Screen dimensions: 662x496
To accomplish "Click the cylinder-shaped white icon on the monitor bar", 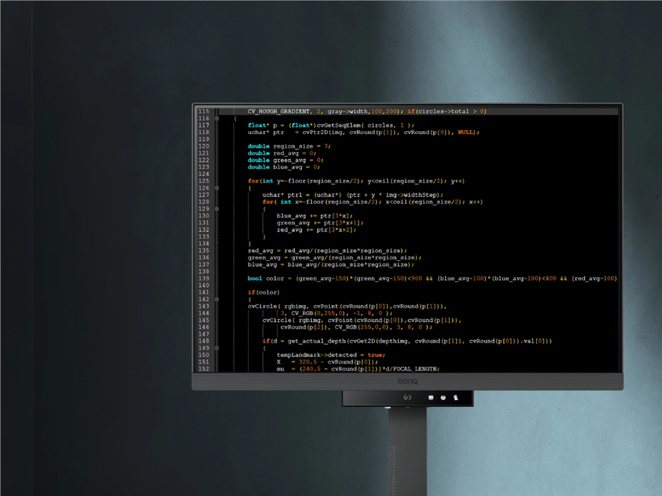I will click(431, 398).
